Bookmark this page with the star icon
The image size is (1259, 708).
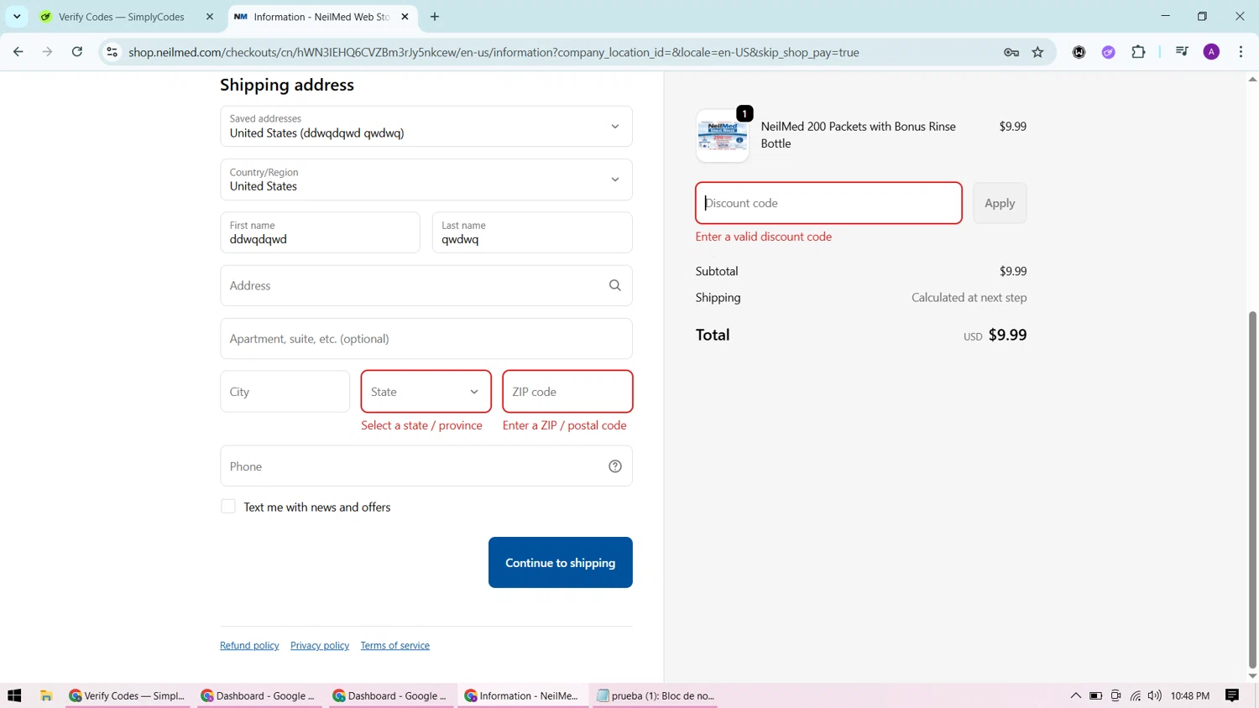1038,52
